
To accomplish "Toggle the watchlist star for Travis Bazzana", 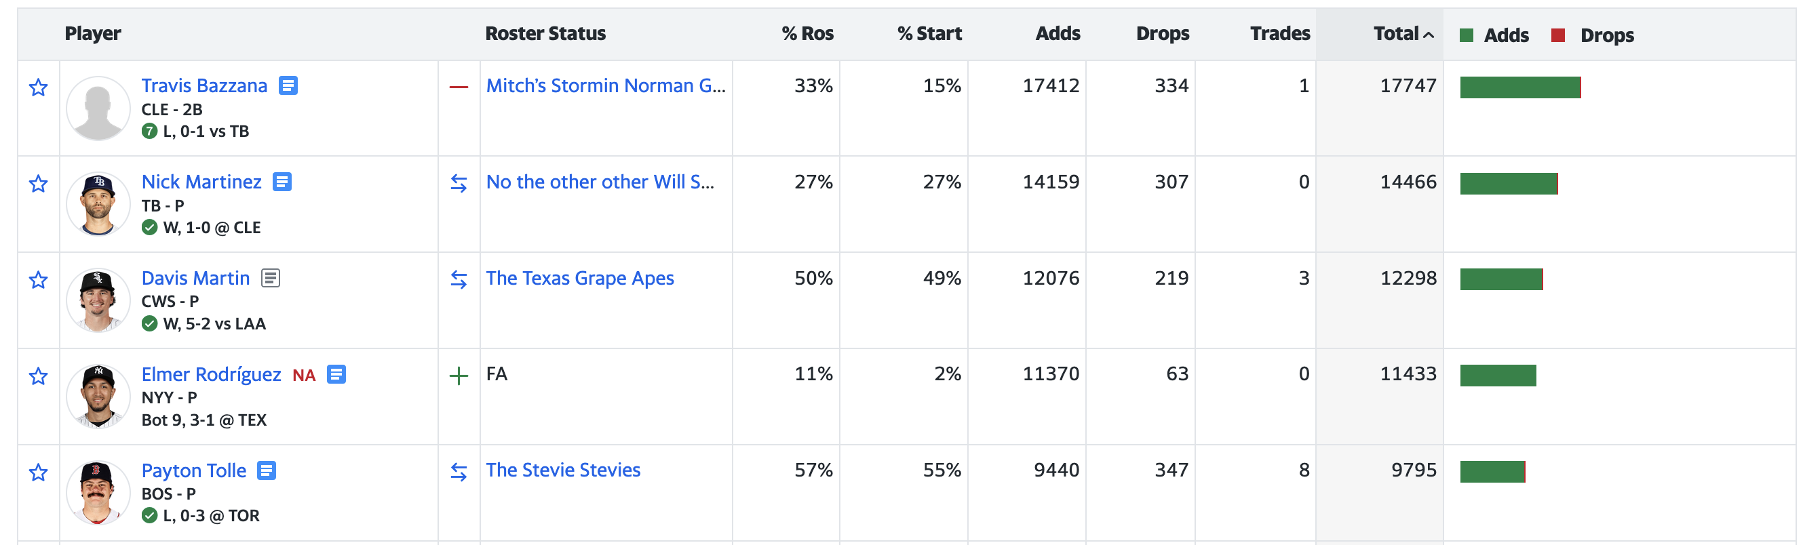I will point(39,87).
